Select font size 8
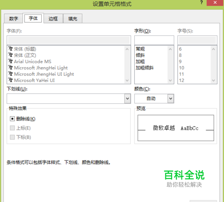Viewport: 224px width, 202px height. tap(180, 55)
